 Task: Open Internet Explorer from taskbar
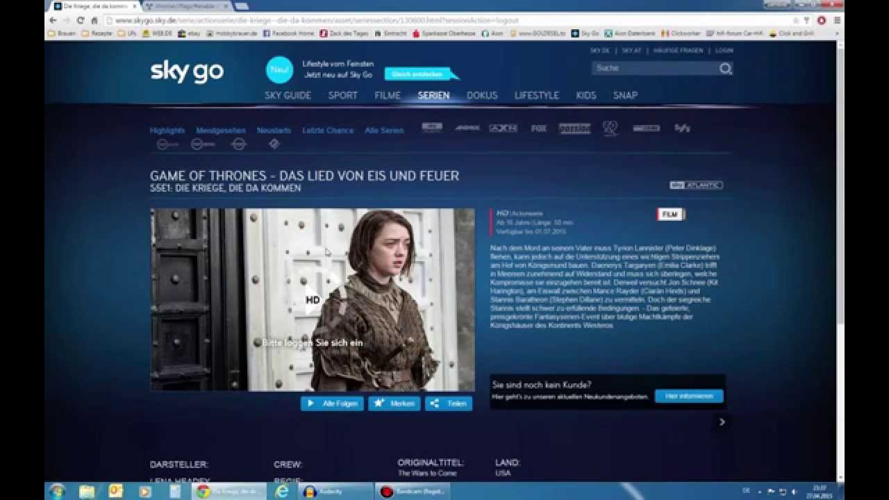[x=282, y=491]
